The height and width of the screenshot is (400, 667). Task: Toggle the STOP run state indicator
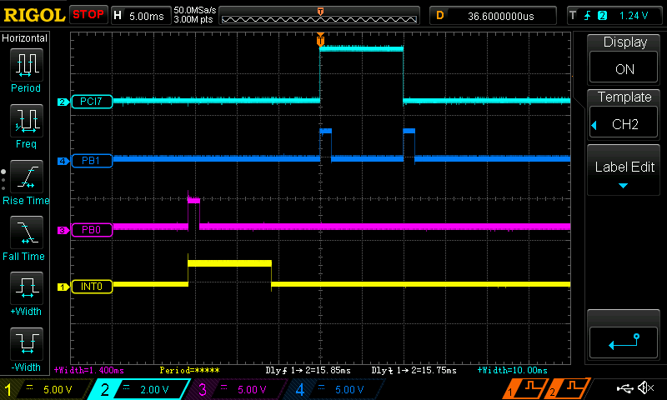(88, 15)
